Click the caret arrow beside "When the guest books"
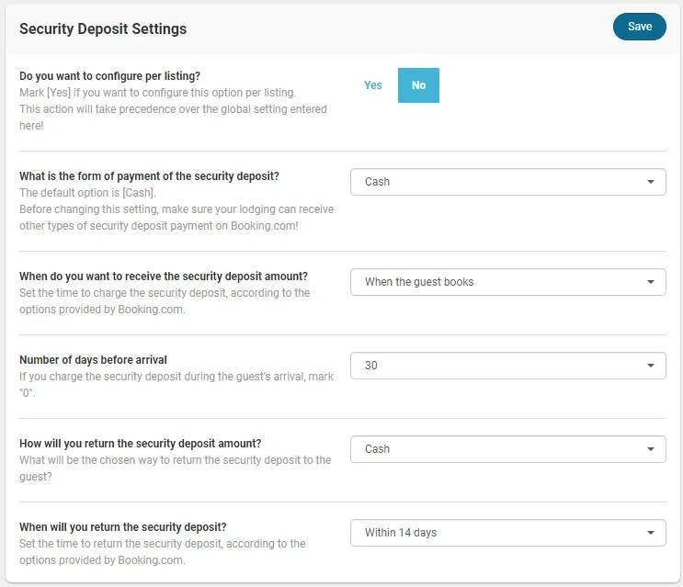The image size is (683, 587). pyautogui.click(x=651, y=282)
